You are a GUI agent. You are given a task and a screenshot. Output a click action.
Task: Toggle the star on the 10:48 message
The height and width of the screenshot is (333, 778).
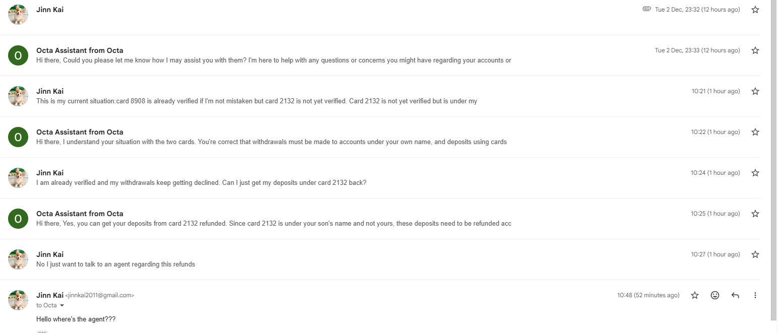pos(694,295)
